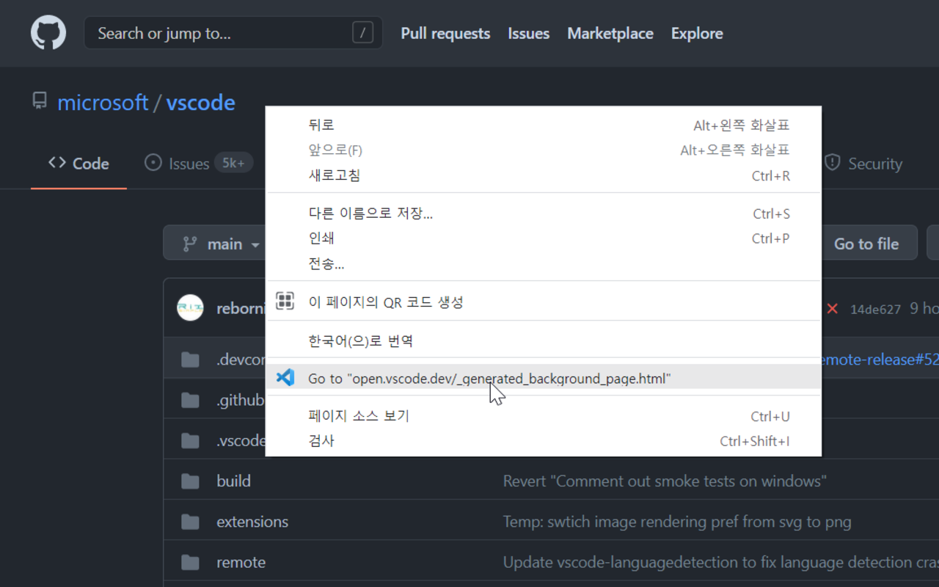
Task: Click the contributor avatar next to the commit
Action: point(190,307)
